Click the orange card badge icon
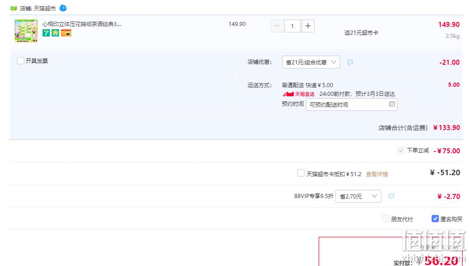 point(66,33)
